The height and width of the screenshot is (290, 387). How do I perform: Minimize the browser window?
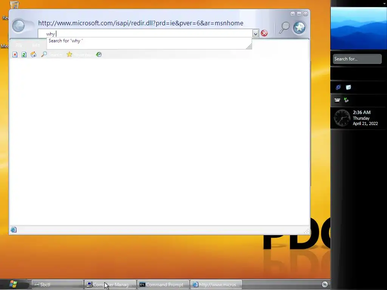point(293,14)
